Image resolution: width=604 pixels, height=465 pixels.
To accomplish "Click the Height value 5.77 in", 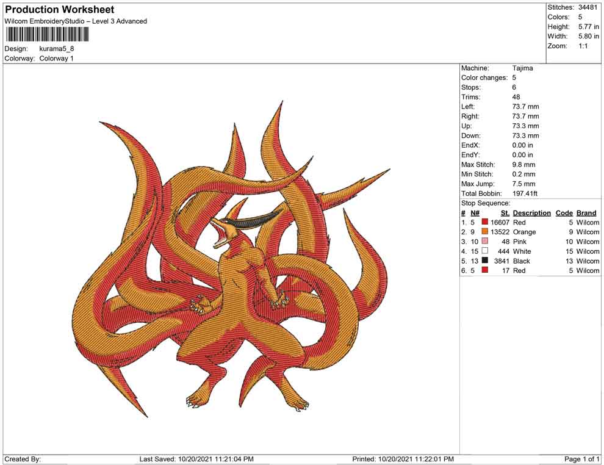I will (589, 27).
